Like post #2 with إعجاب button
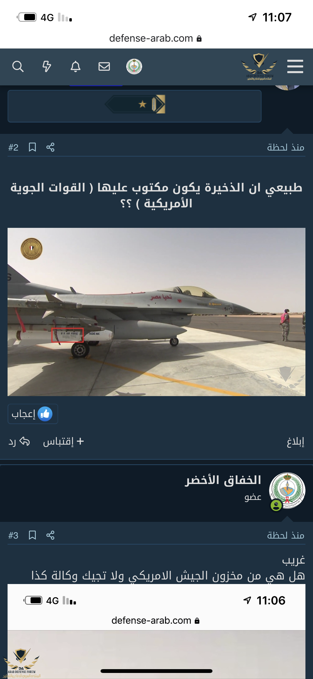 tap(33, 414)
